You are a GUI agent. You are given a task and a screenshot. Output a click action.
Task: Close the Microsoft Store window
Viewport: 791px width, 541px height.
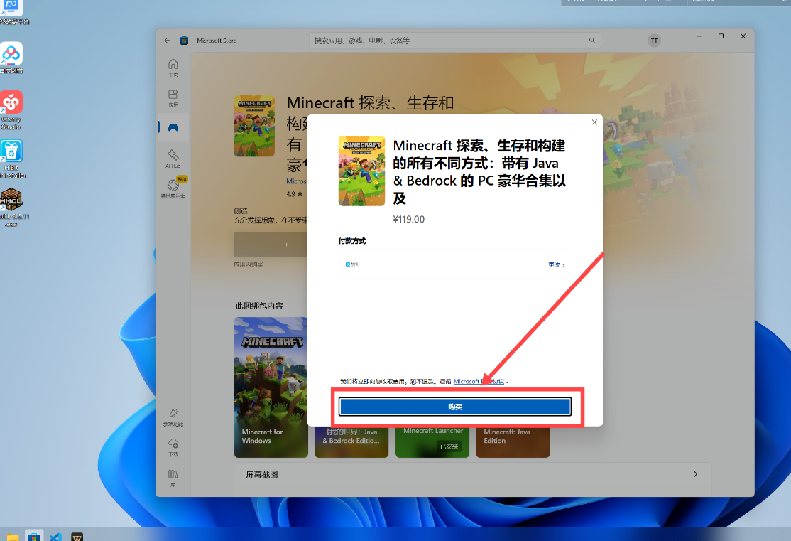[x=743, y=36]
